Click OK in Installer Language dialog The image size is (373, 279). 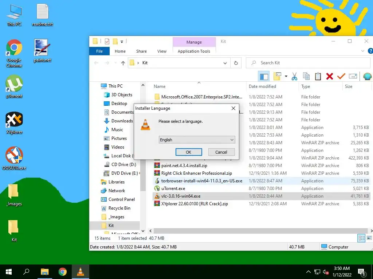click(189, 152)
